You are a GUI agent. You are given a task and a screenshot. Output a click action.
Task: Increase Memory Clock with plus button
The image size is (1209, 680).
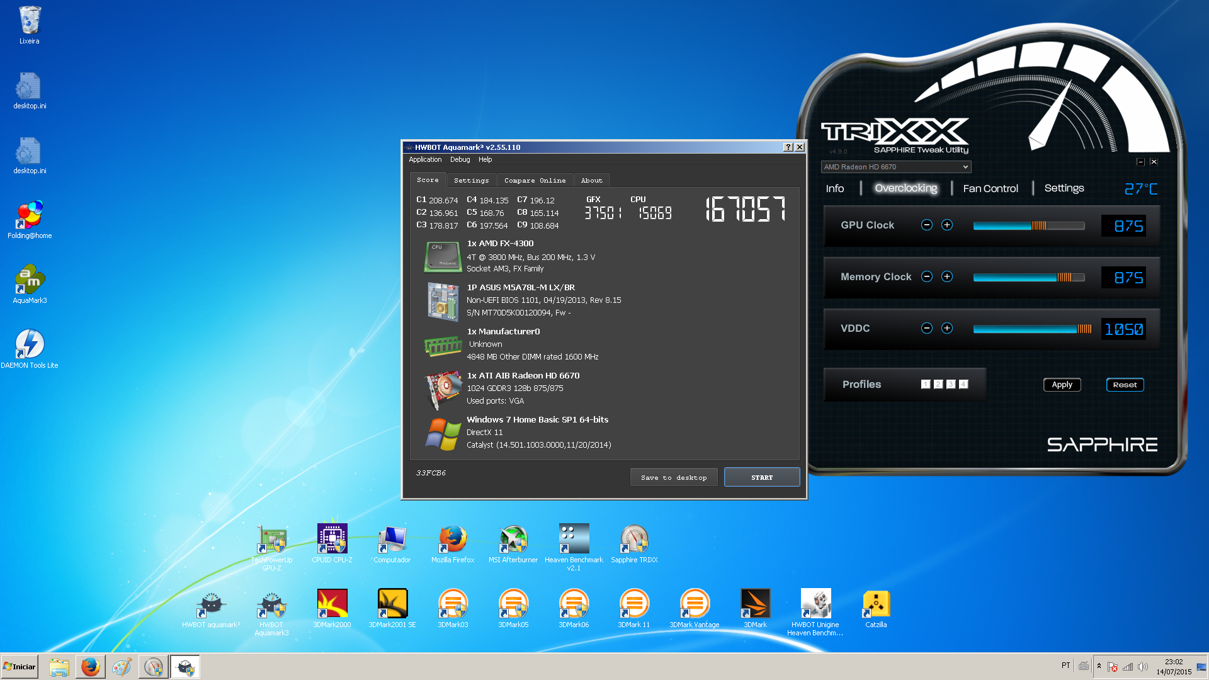pos(947,276)
